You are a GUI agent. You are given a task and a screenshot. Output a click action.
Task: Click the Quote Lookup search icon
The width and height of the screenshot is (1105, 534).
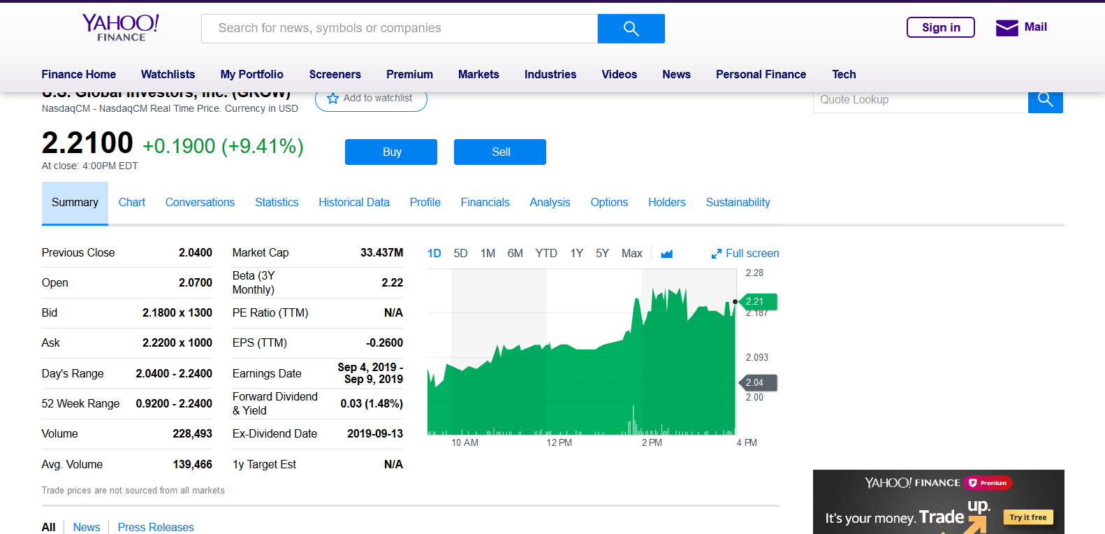1045,100
